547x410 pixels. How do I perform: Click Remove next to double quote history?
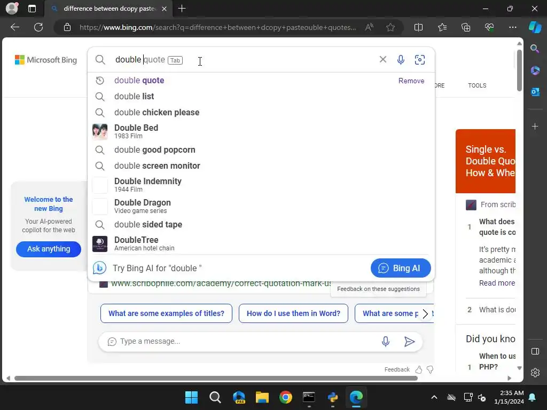coord(411,81)
